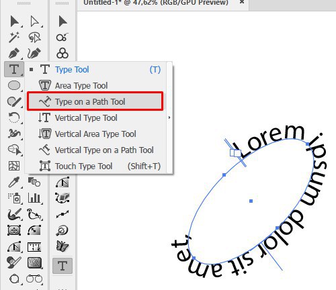336x290 pixels.
Task: Select the circle with anchor points tool
Action: [14, 279]
